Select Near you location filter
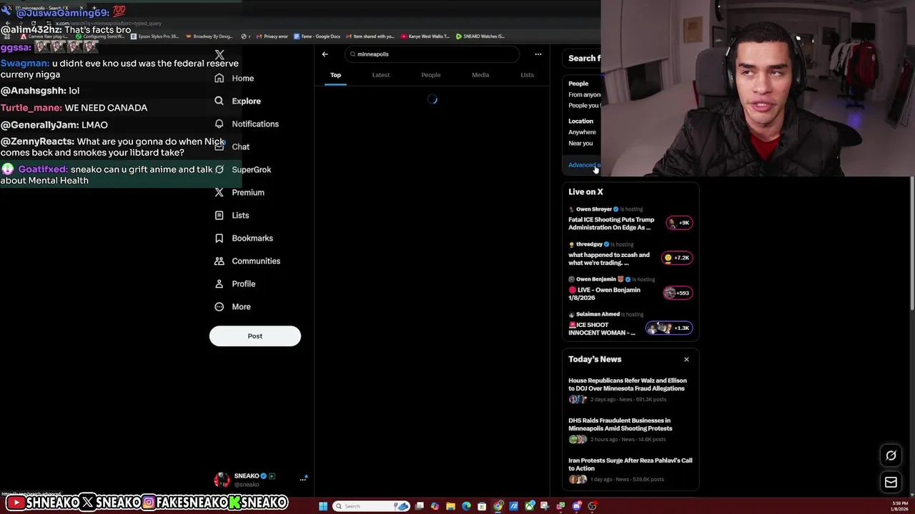 (580, 143)
